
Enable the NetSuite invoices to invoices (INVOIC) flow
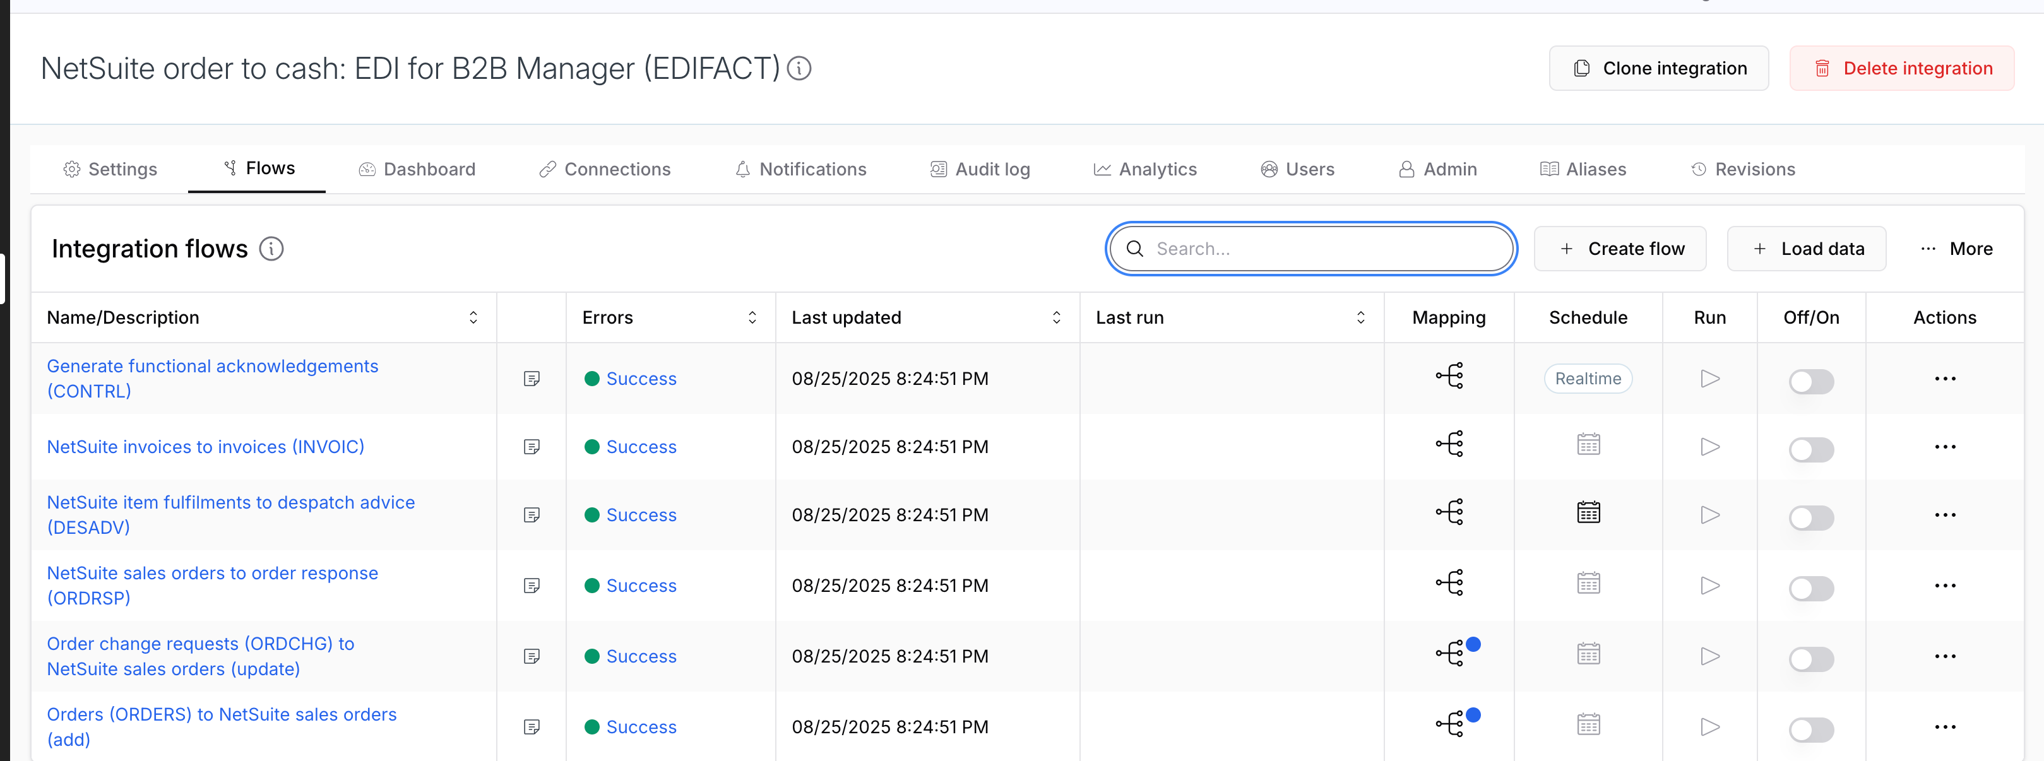pos(1810,449)
